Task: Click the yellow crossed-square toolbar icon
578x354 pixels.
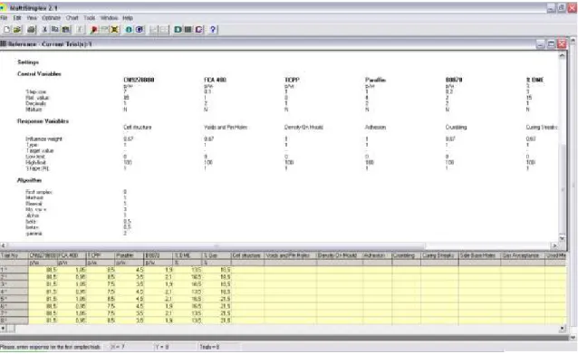Action: click(x=115, y=30)
